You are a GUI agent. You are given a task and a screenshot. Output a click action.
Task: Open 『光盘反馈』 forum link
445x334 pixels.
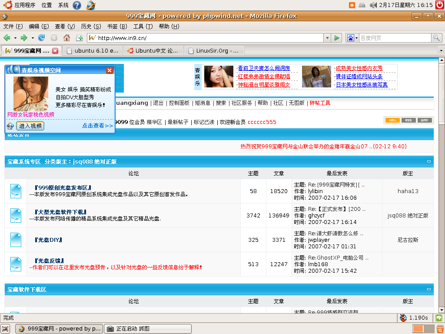[x=49, y=261]
